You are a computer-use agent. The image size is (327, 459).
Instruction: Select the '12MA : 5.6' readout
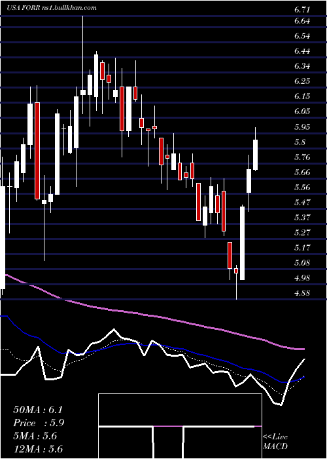point(38,449)
